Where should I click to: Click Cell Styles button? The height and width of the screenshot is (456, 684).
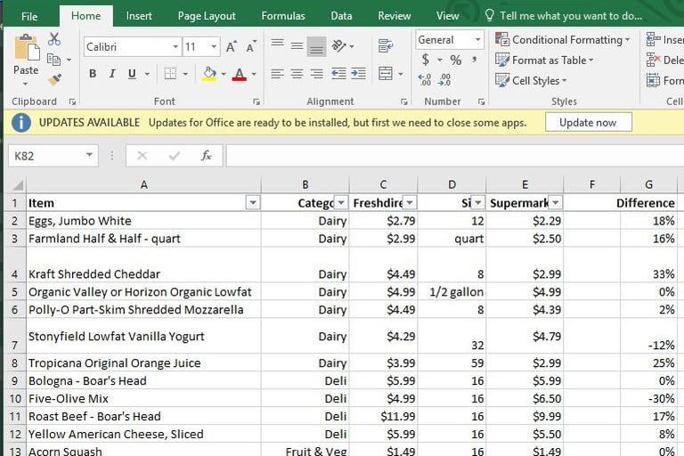pos(531,81)
